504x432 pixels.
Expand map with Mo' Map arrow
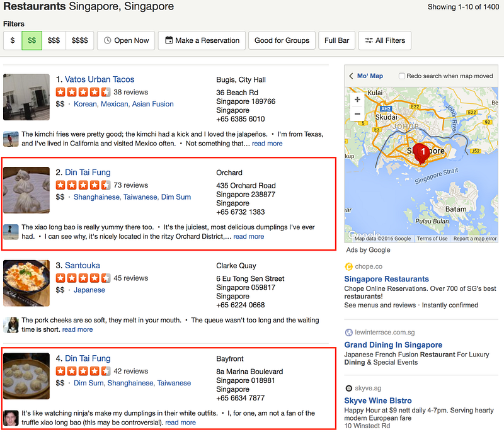click(x=352, y=76)
